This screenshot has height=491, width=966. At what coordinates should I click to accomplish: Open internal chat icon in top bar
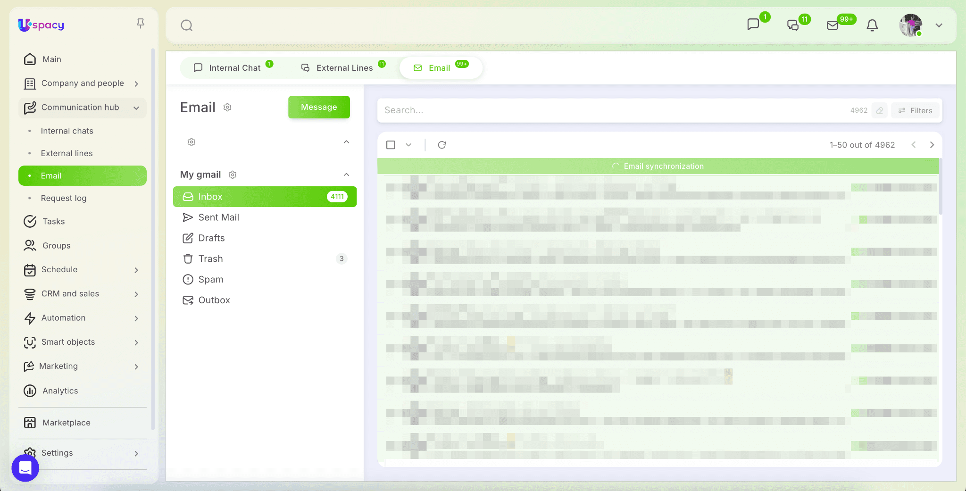tap(753, 25)
